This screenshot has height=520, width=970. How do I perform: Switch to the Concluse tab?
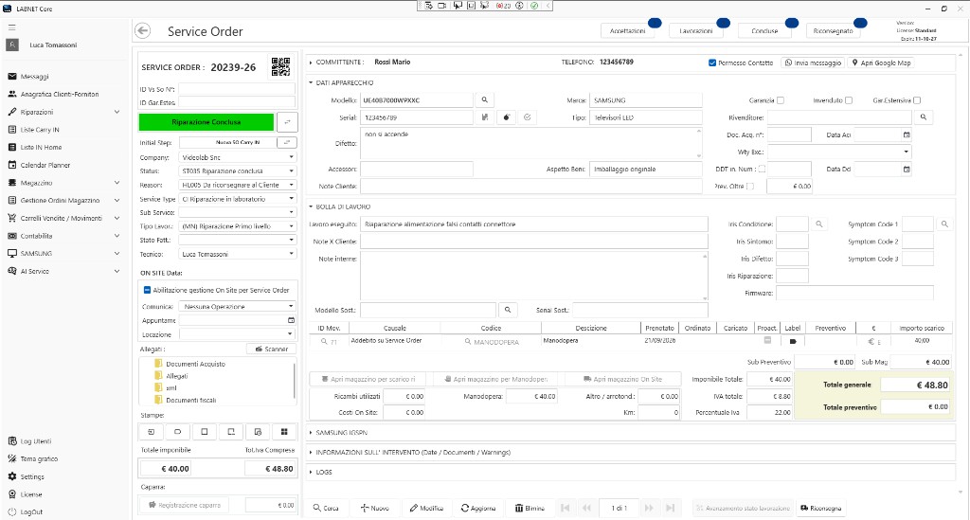point(764,31)
